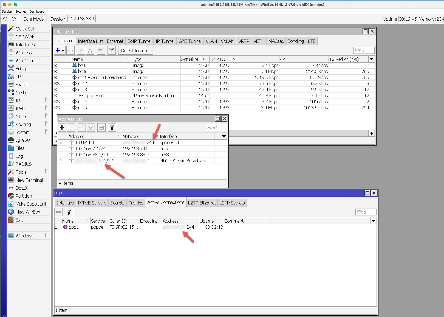The image size is (444, 317).
Task: Add a new address with the plus icon
Action: 62,127
